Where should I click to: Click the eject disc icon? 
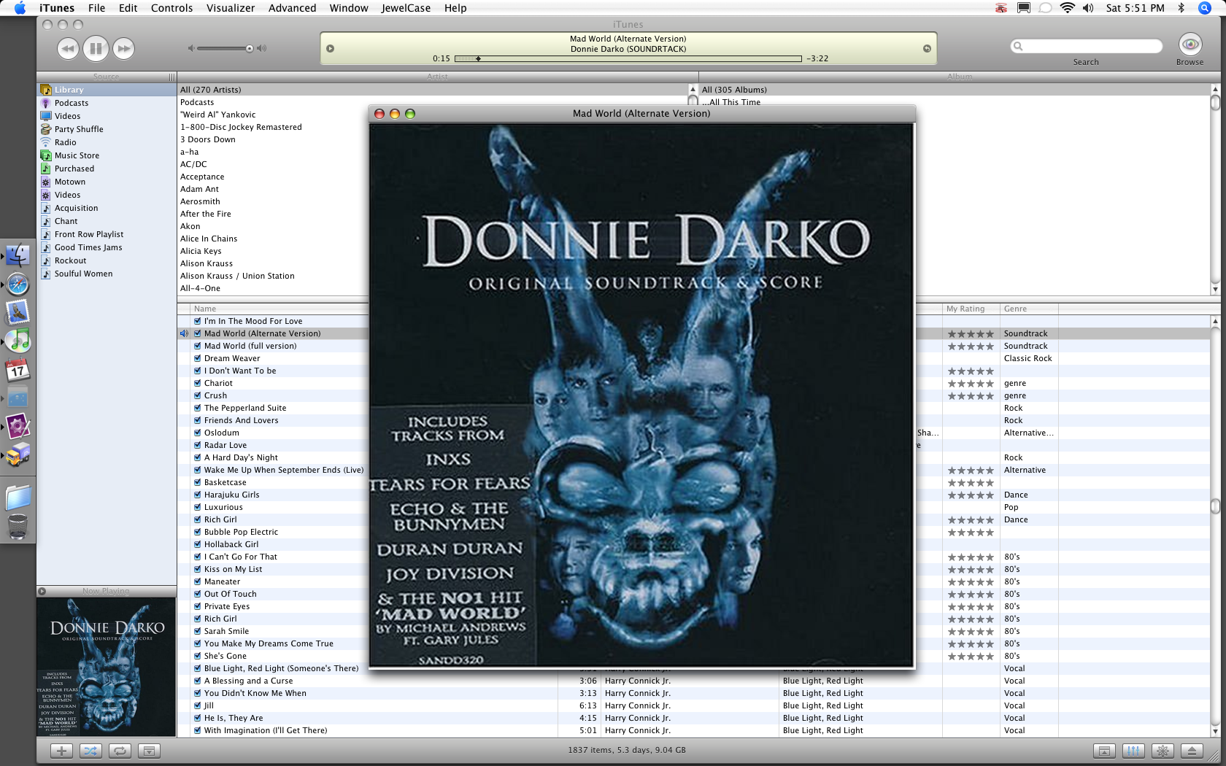(1192, 751)
